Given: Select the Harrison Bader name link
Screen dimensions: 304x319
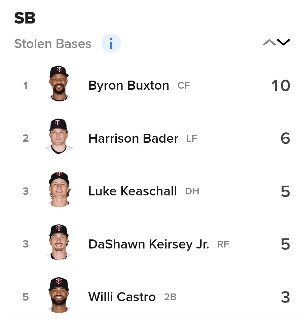Looking at the screenshot, I should pos(133,138).
